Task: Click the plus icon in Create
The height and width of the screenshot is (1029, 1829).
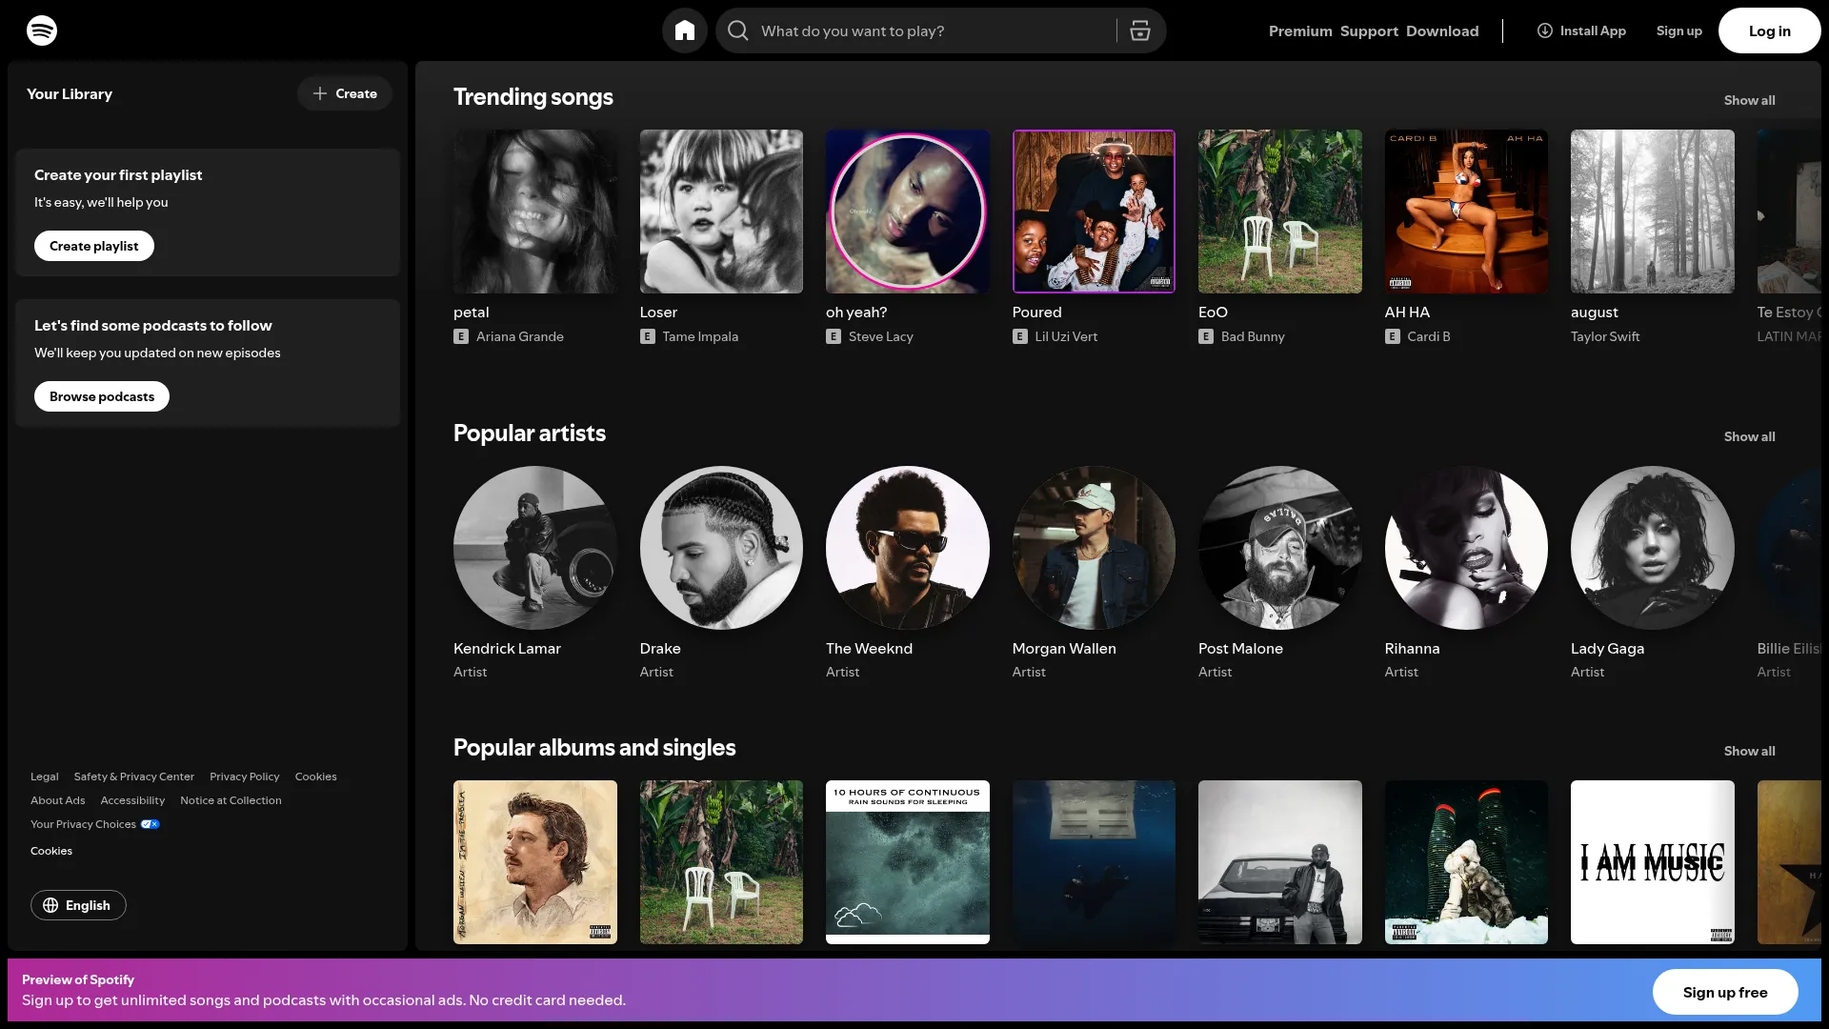Action: [x=320, y=93]
